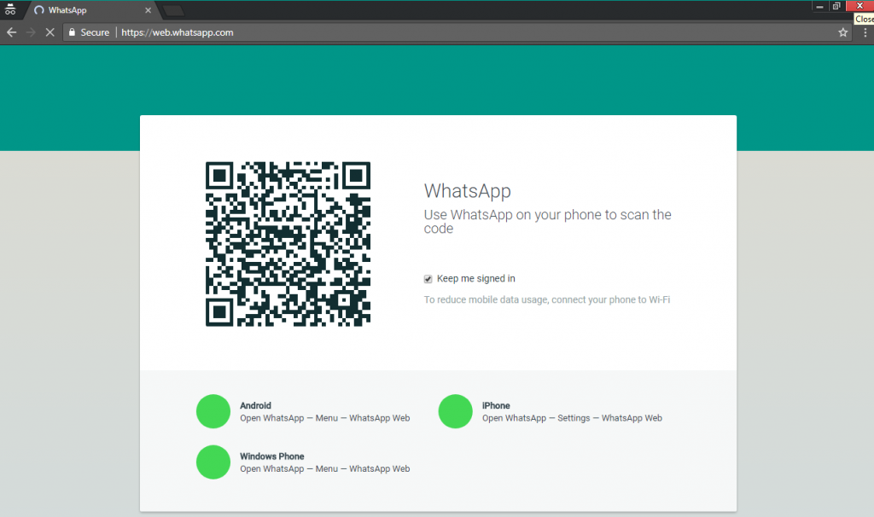874x517 pixels.
Task: Click the loading spinner favicon on the WhatsApp tab
Action: coord(38,10)
